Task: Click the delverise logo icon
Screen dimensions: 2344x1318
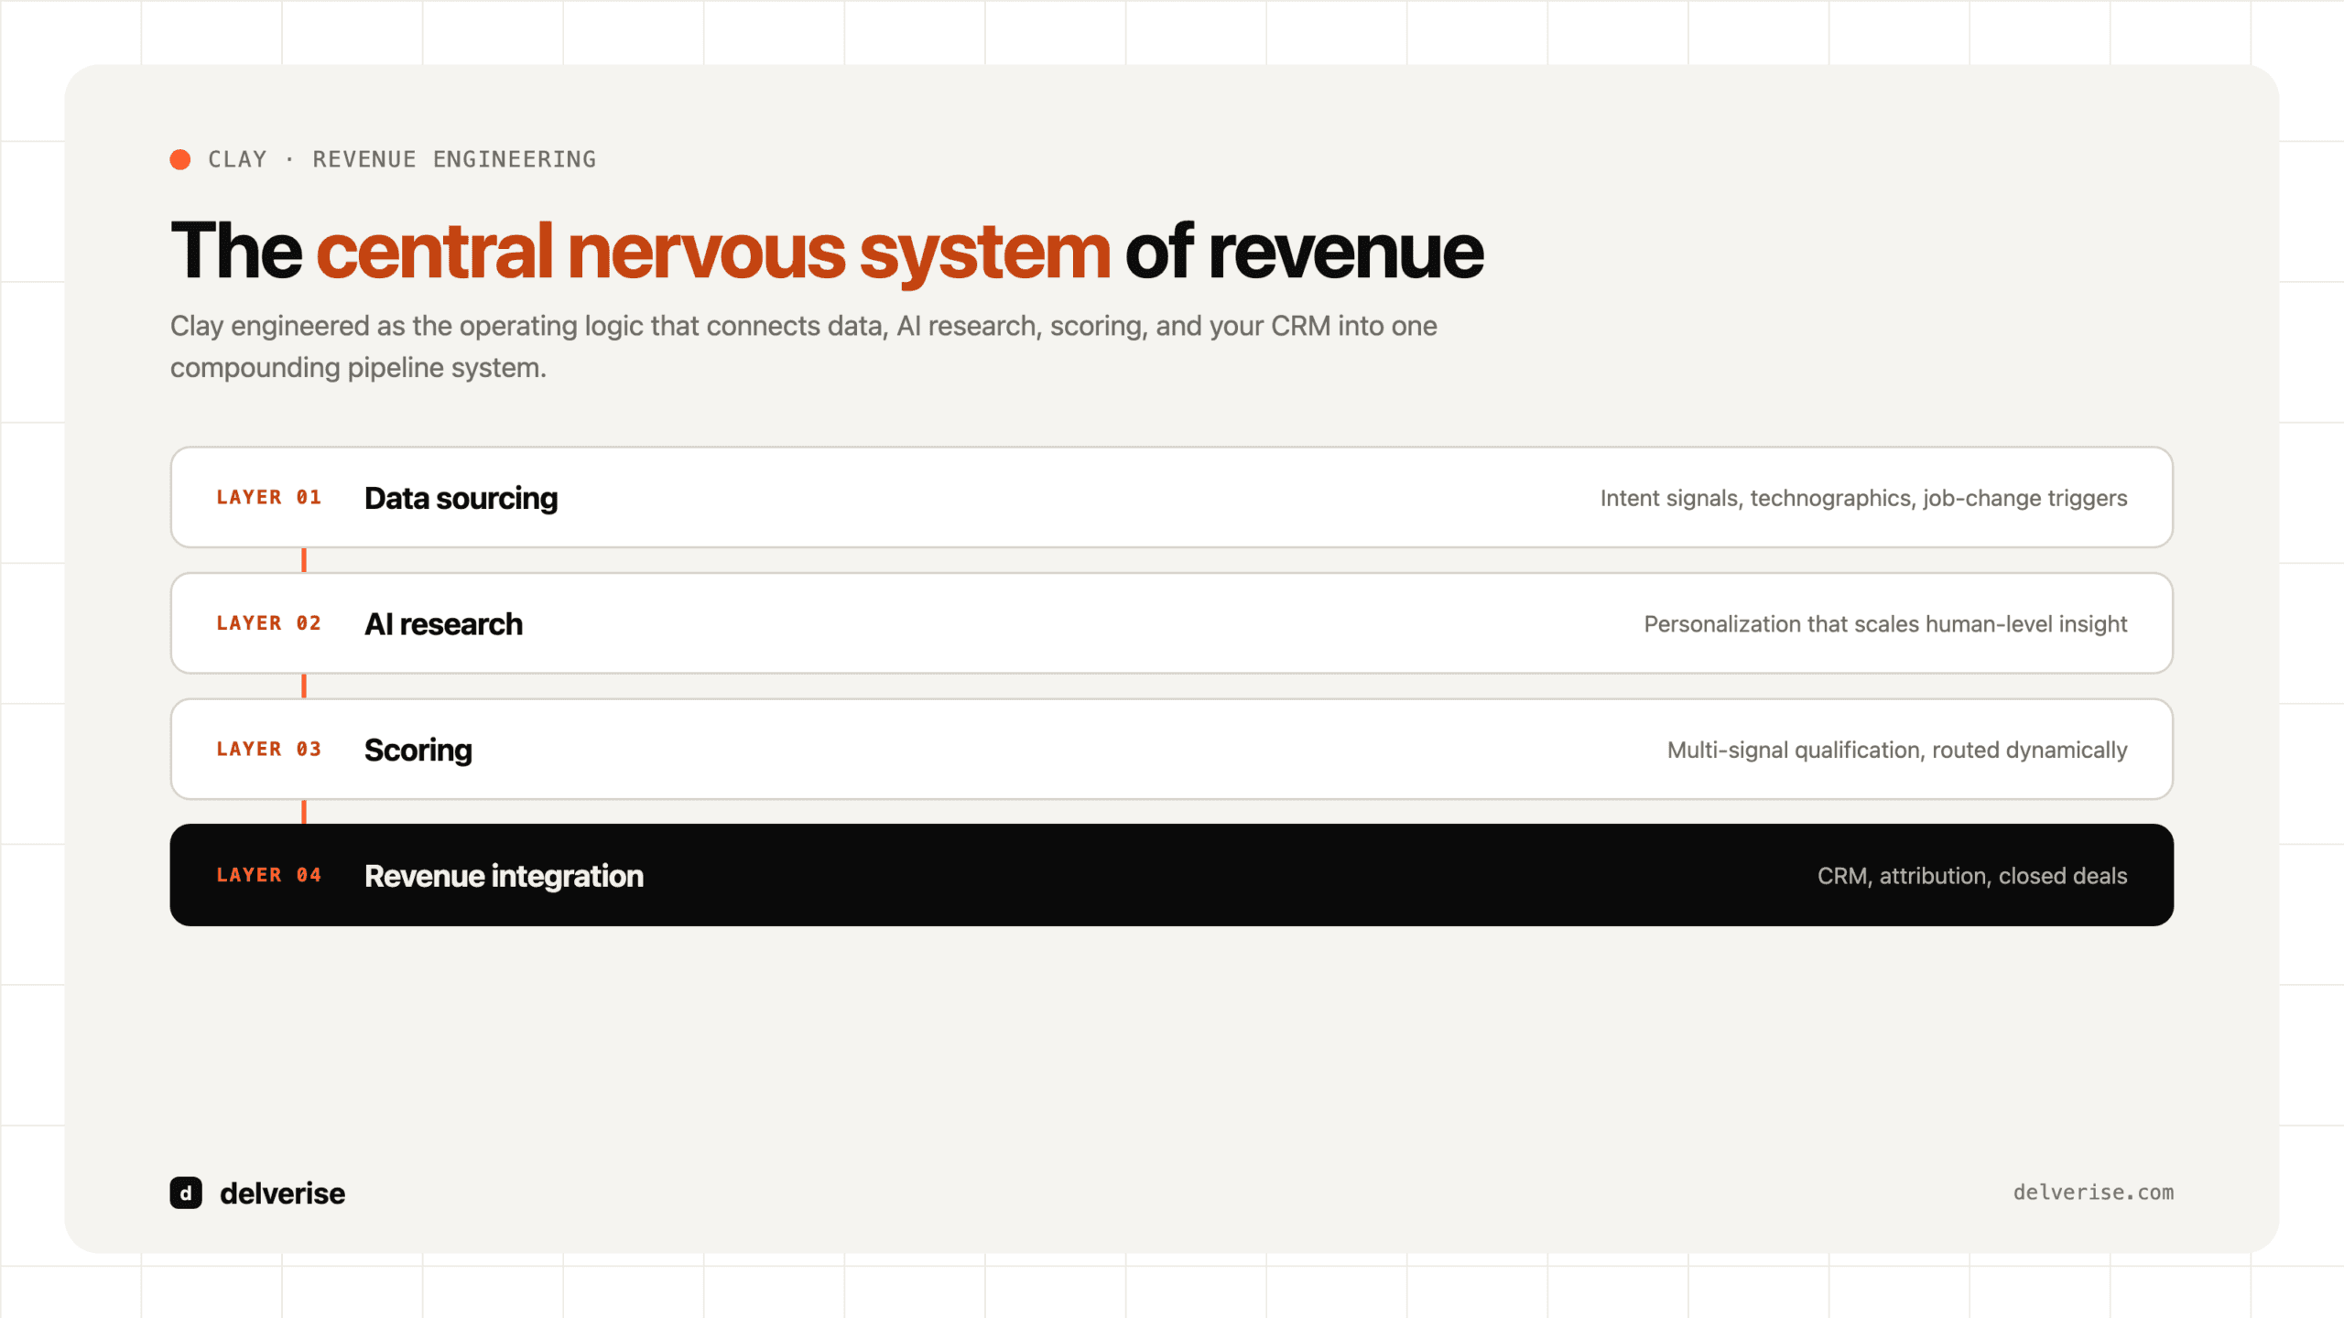Action: coord(186,1193)
